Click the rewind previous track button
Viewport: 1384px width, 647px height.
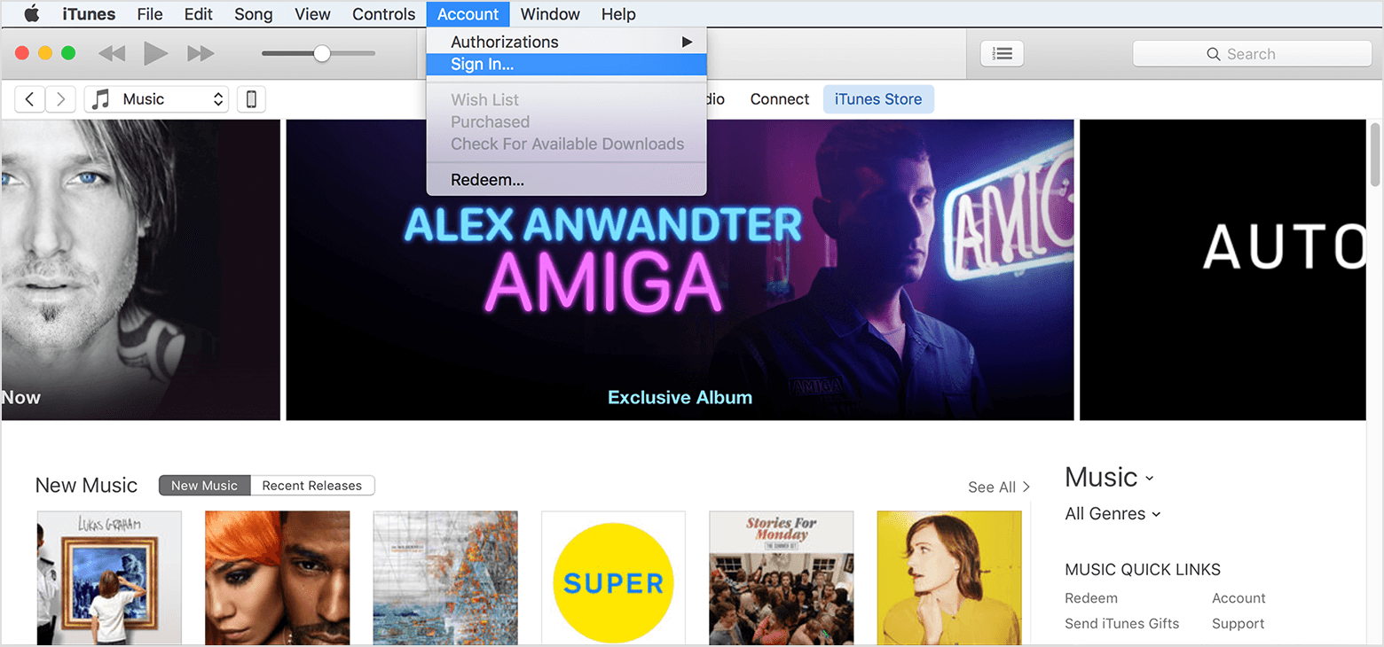coord(112,54)
